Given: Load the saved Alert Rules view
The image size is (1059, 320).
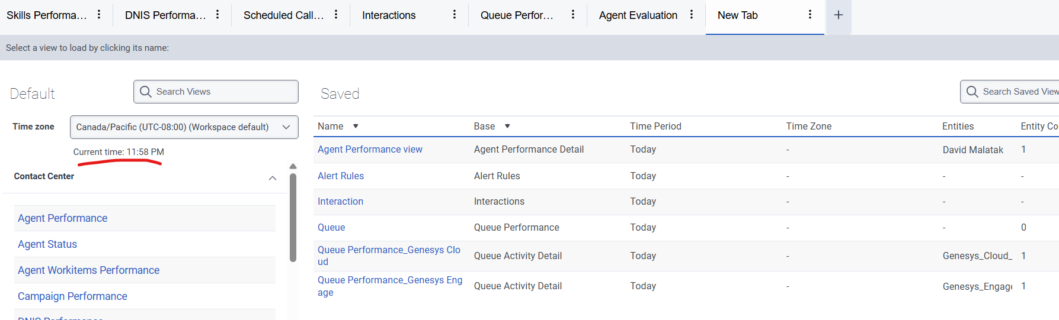Looking at the screenshot, I should (341, 176).
